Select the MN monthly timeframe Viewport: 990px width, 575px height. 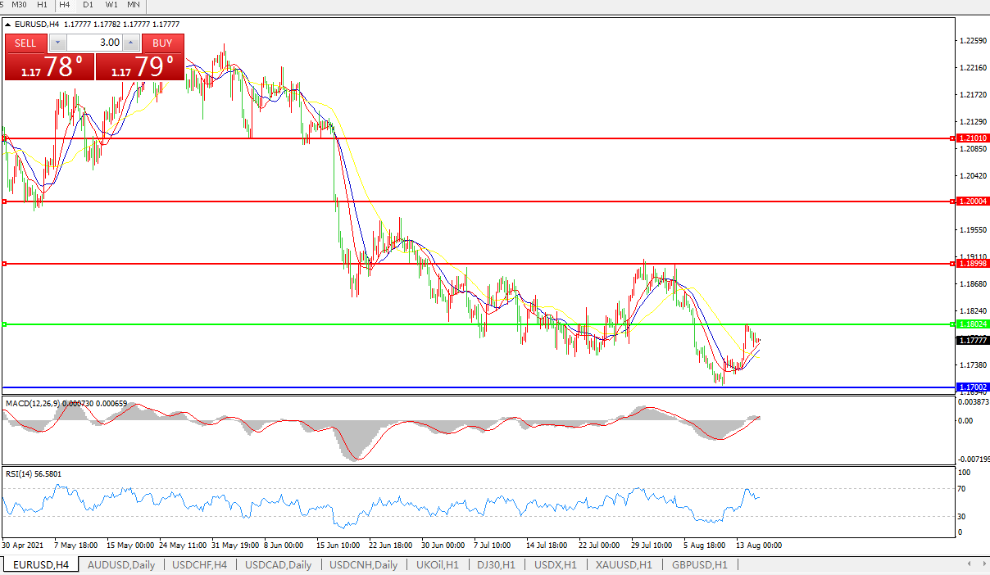click(133, 5)
